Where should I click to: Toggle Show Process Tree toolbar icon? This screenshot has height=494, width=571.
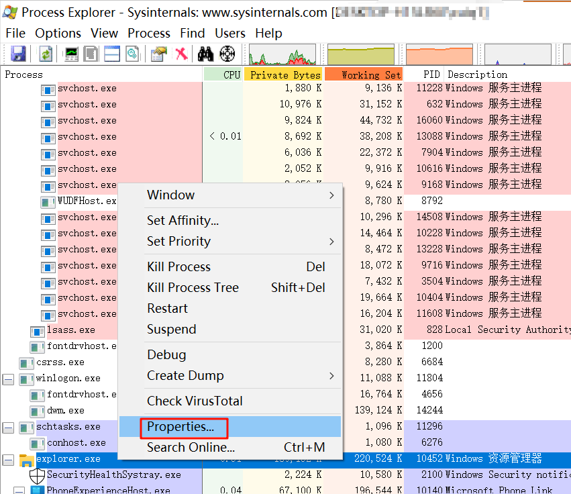(x=91, y=54)
